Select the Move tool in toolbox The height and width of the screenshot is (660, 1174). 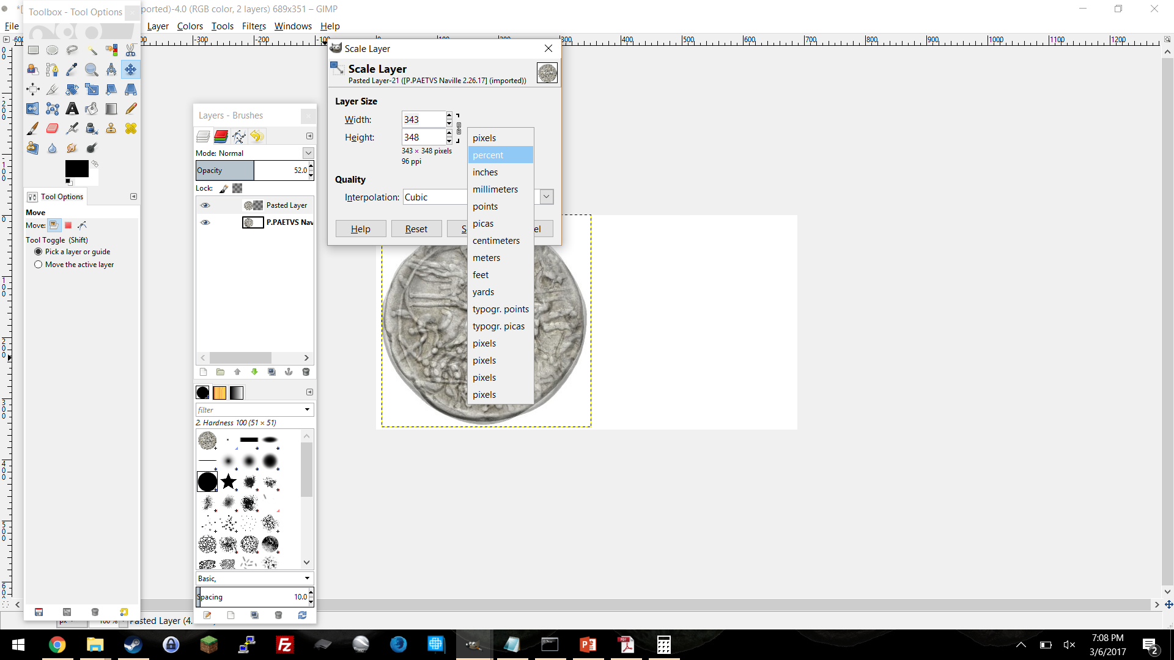pos(131,70)
